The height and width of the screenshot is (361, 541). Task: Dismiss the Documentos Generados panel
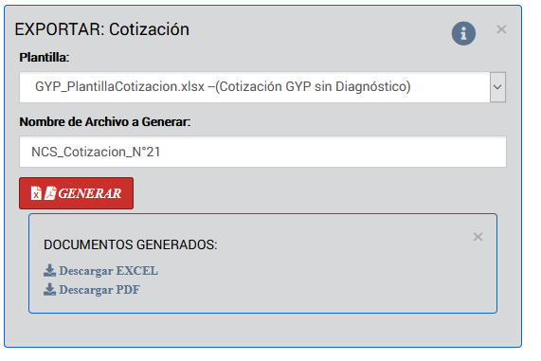point(478,237)
